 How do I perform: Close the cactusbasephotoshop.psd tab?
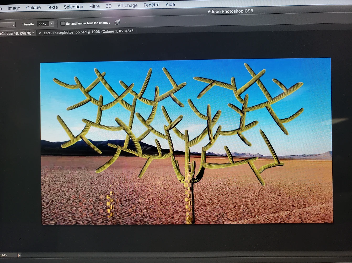coord(40,33)
